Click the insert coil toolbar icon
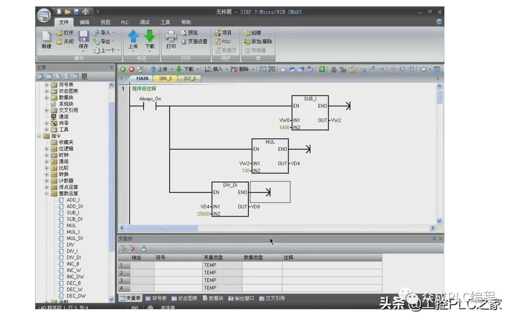 click(402, 69)
